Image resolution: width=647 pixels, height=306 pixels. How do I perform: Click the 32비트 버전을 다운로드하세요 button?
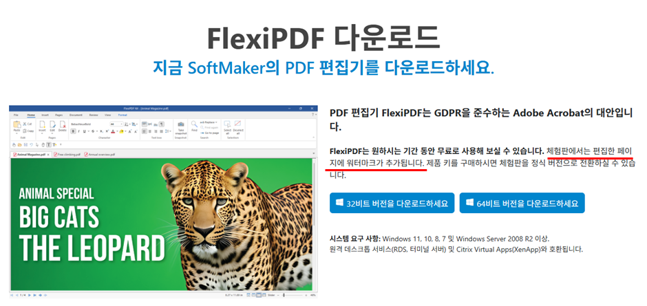pos(392,203)
